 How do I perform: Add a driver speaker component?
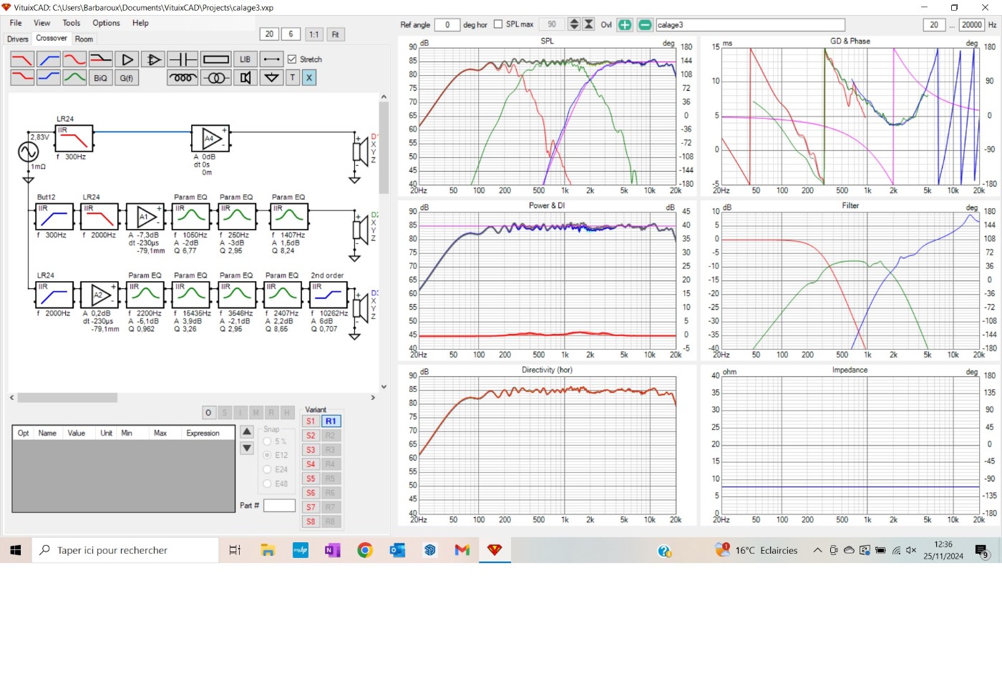tap(245, 78)
